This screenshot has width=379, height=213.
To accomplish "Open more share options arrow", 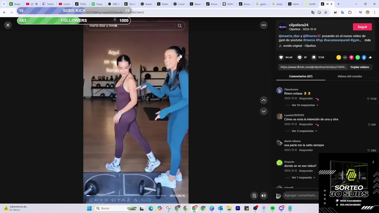I will (x=370, y=57).
